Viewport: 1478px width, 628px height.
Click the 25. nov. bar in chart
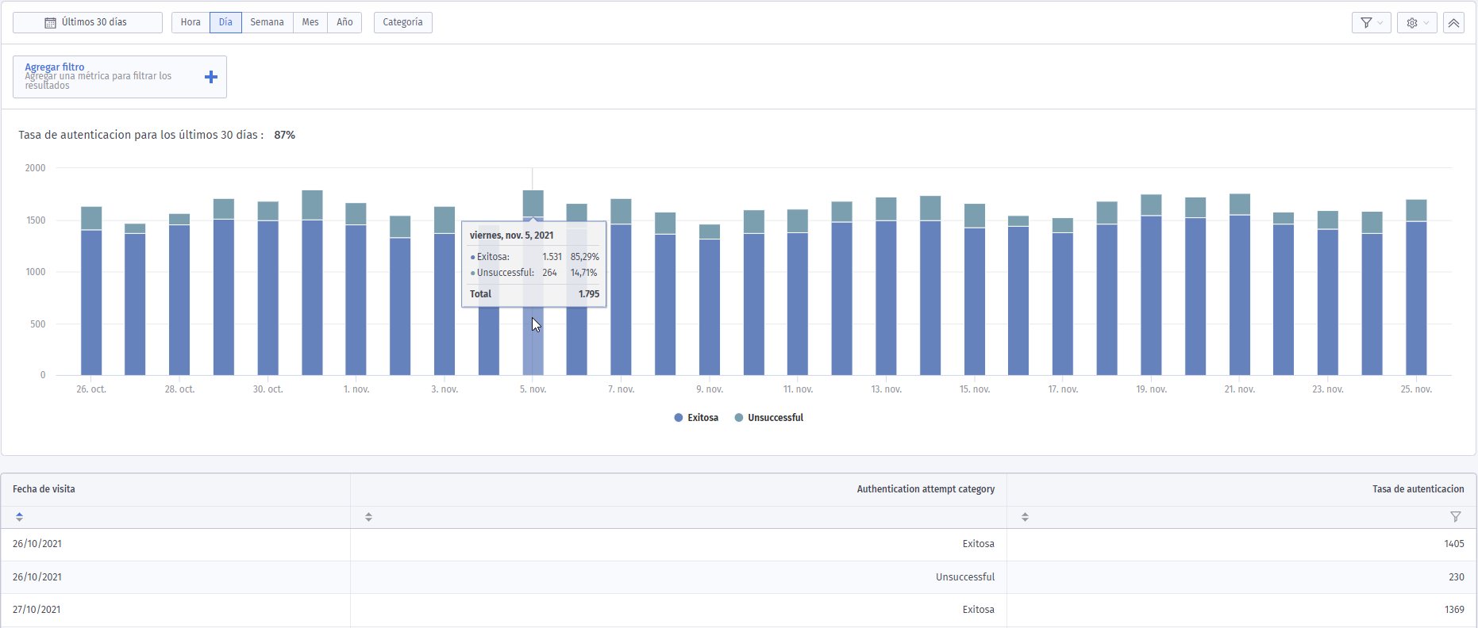pyautogui.click(x=1416, y=287)
